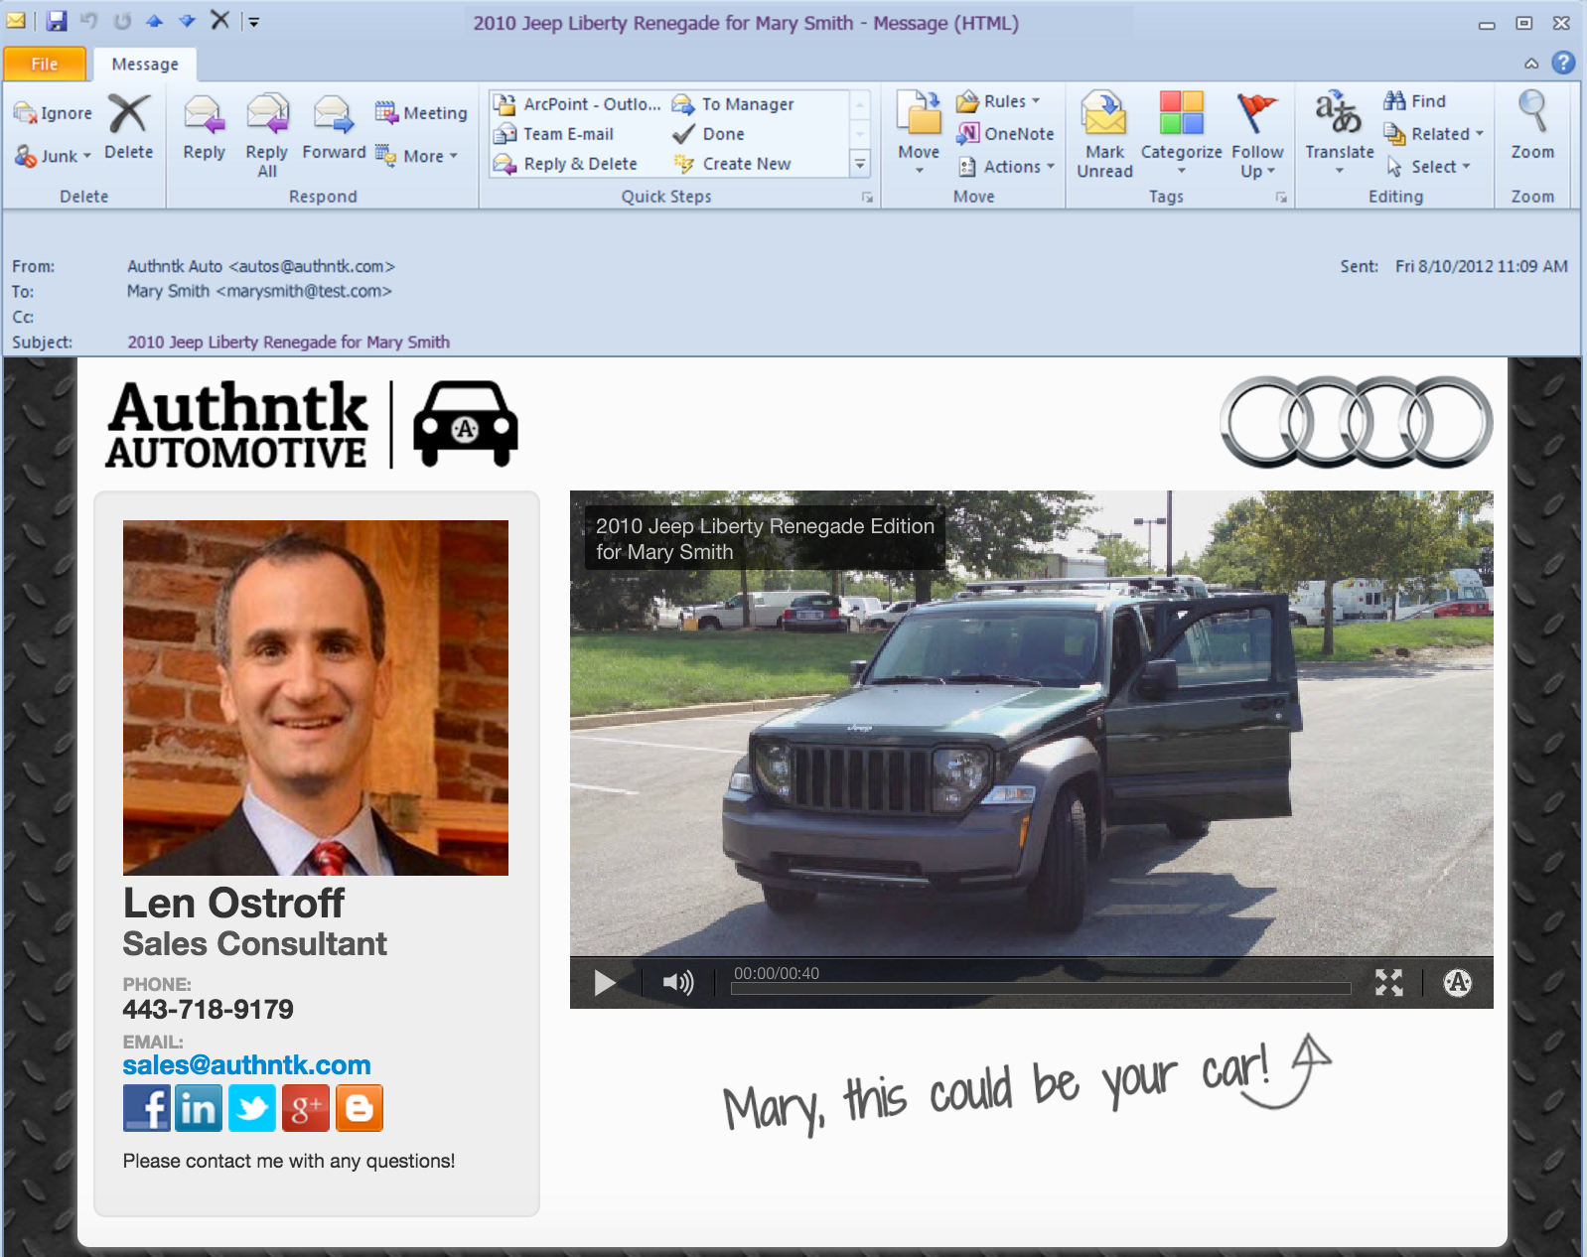Play the Jeep video

tap(605, 983)
